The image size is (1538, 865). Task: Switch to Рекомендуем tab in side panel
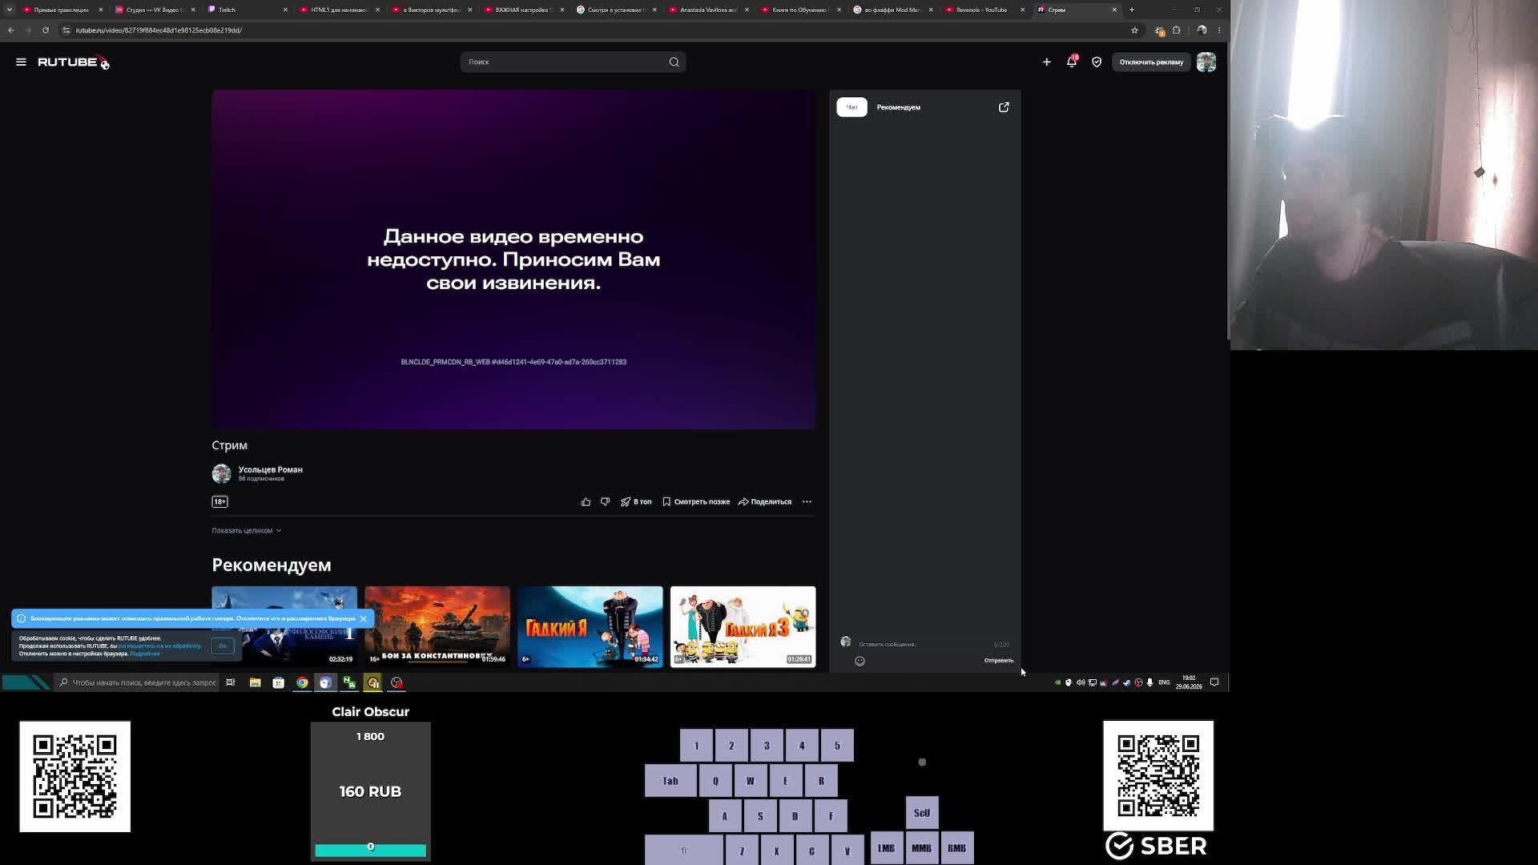pyautogui.click(x=898, y=107)
